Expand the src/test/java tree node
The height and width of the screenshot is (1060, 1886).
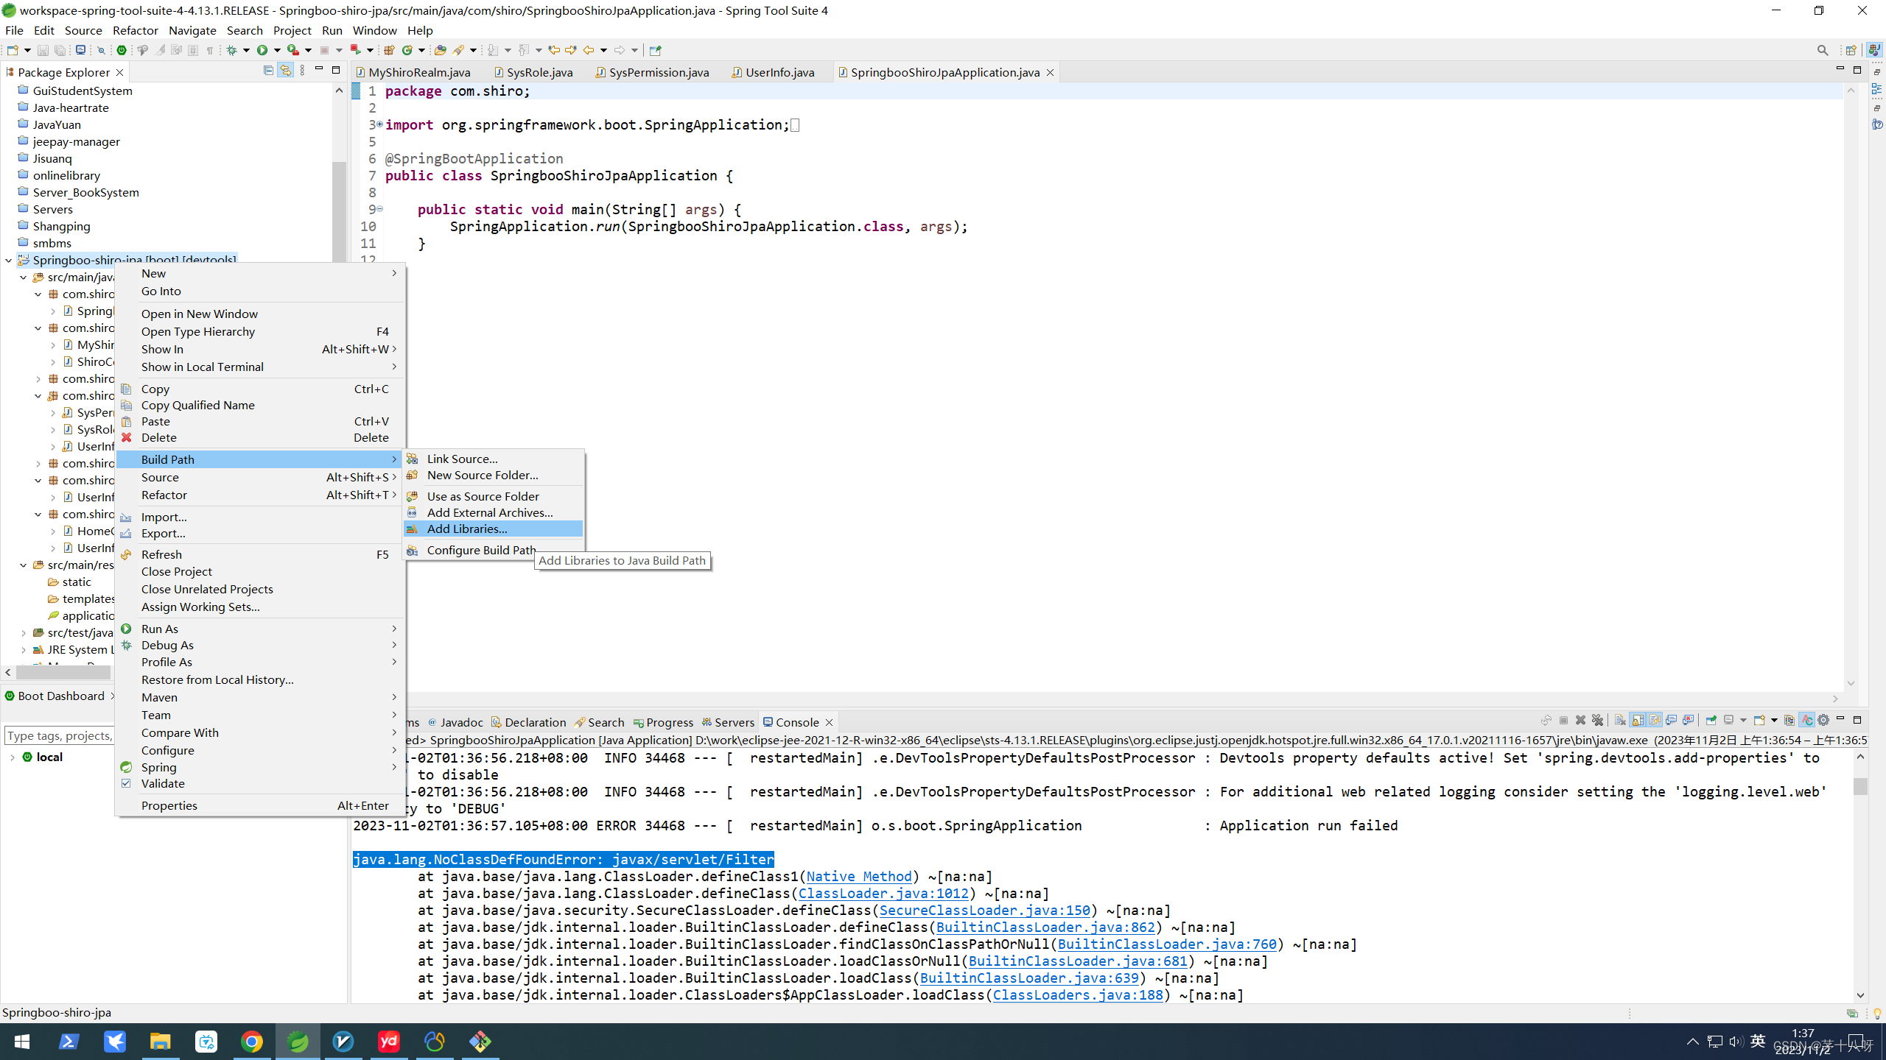(x=24, y=632)
